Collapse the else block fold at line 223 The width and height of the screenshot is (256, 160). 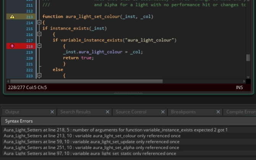[39, 76]
